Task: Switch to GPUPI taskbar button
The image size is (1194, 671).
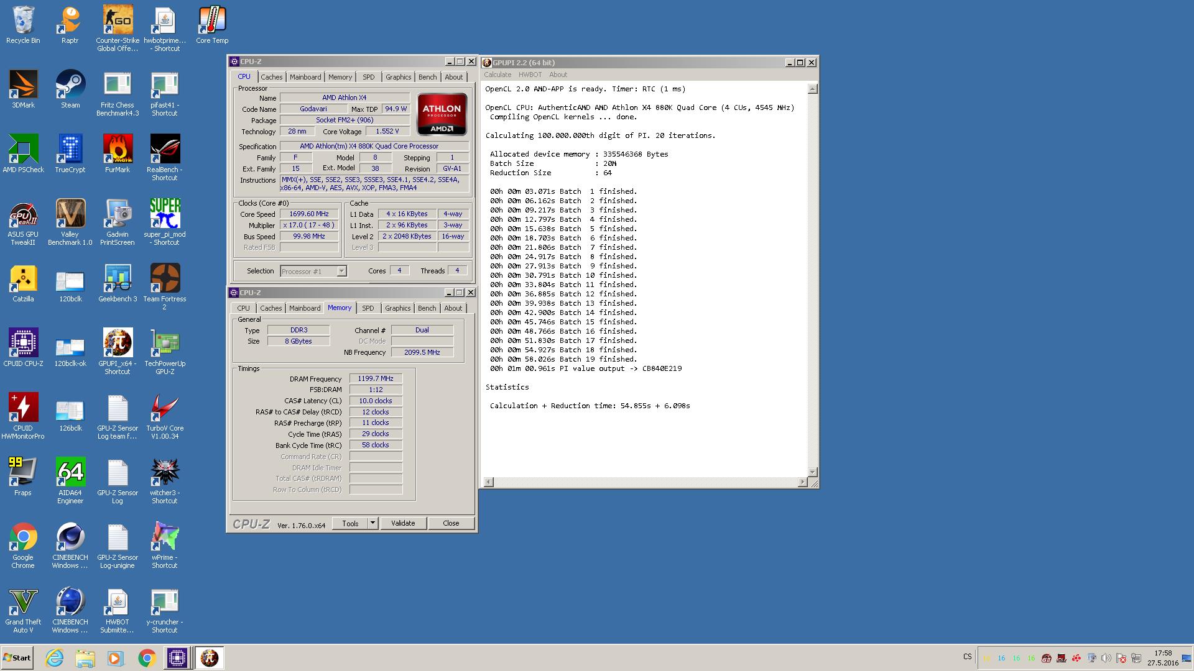Action: [210, 658]
